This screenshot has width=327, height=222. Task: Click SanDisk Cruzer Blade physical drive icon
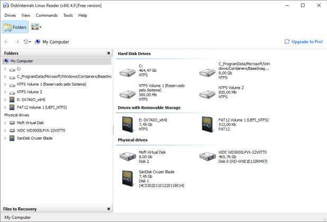(x=128, y=179)
